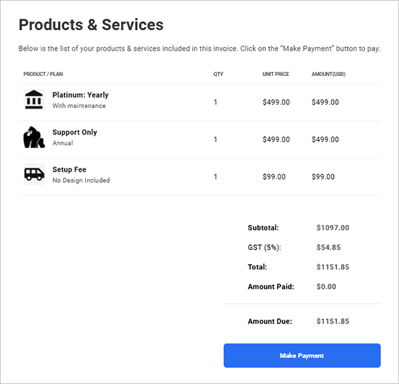Click the Products & Services heading
Screen dimensions: 399x384
point(91,25)
